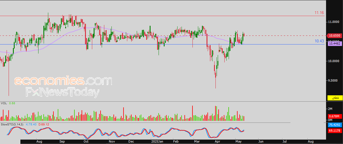Click the 11.0000 price axis label
The width and height of the screenshot is (343, 144).
pos(333,22)
